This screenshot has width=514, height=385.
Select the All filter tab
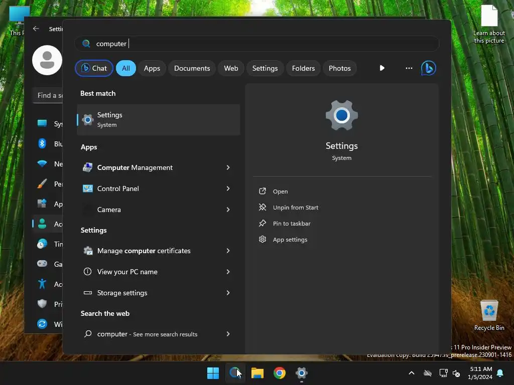point(126,68)
